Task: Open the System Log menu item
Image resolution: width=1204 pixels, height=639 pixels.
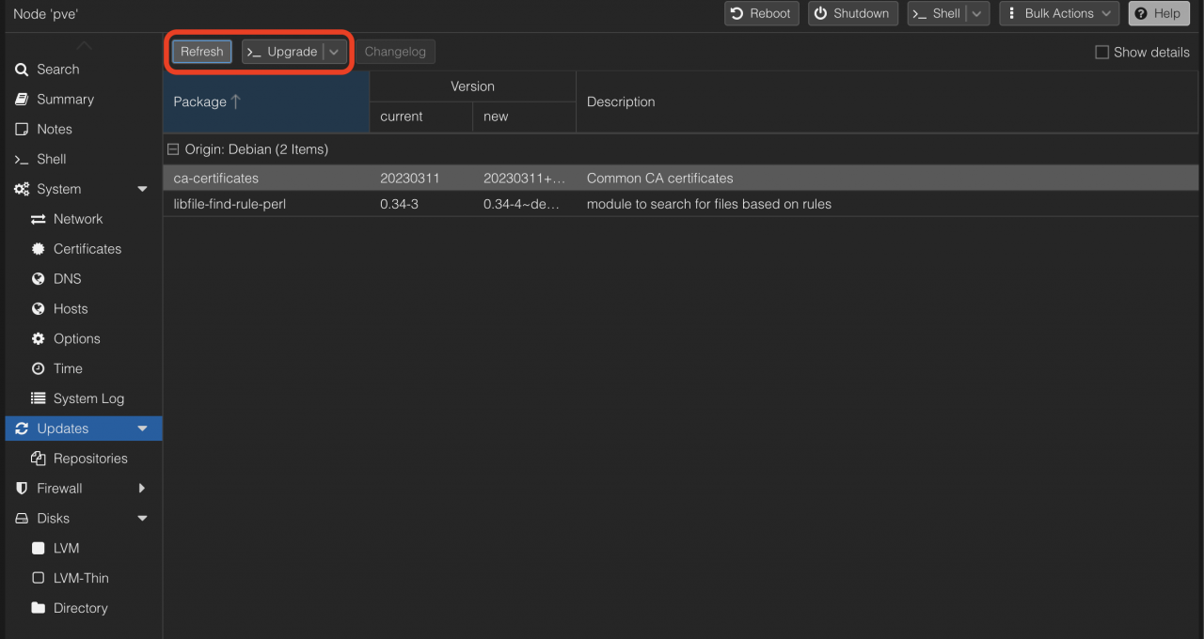Action: point(83,398)
